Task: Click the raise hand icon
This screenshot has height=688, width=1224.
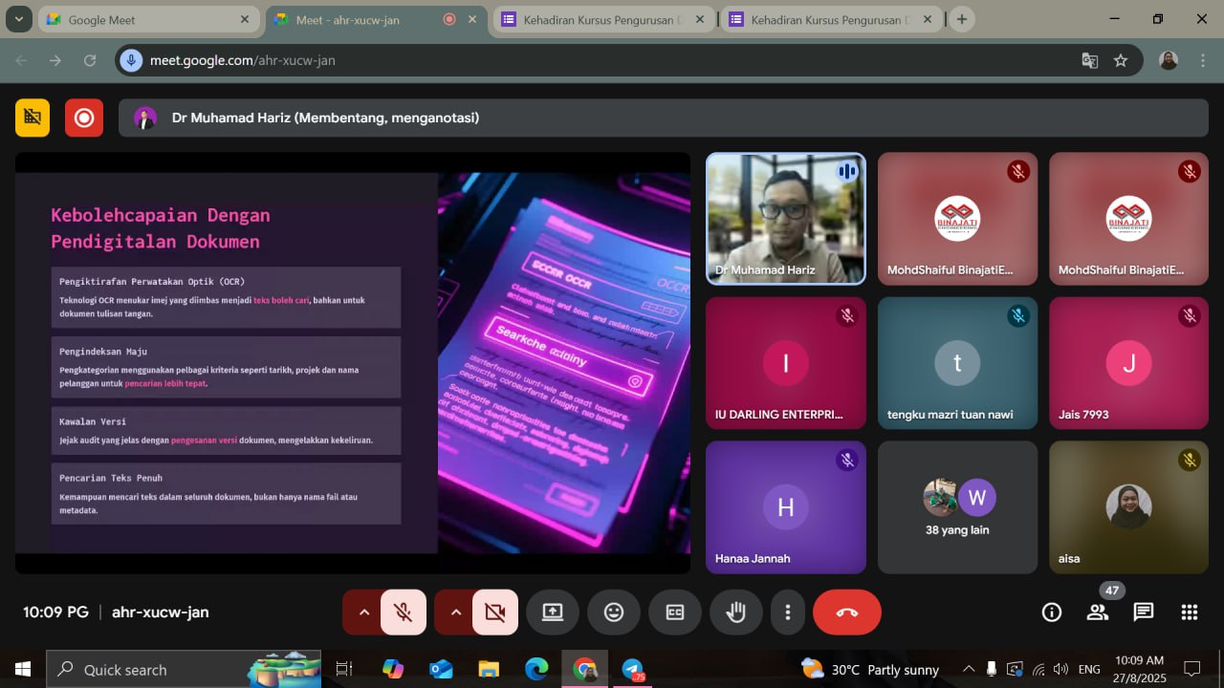Action: click(735, 613)
